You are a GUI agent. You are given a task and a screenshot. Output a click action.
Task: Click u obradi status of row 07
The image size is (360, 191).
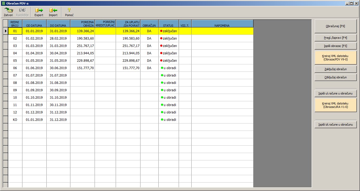[169, 75]
